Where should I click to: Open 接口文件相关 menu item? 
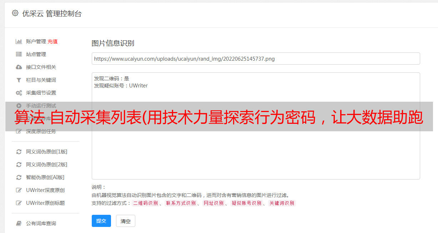(41, 67)
